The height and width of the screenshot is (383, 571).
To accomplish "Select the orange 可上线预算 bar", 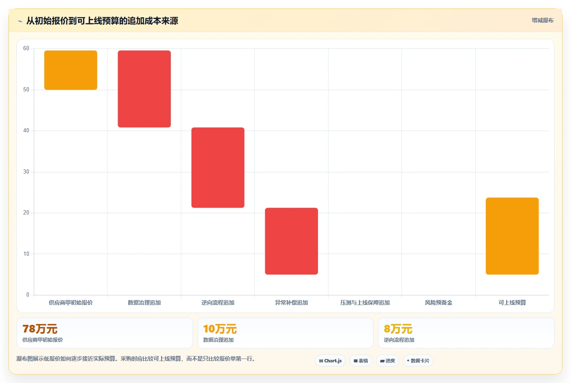I will (x=512, y=236).
